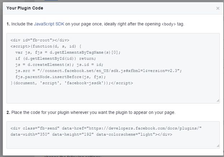
Task: Click the closing facebook-jssdk script line
Action: (72, 83)
